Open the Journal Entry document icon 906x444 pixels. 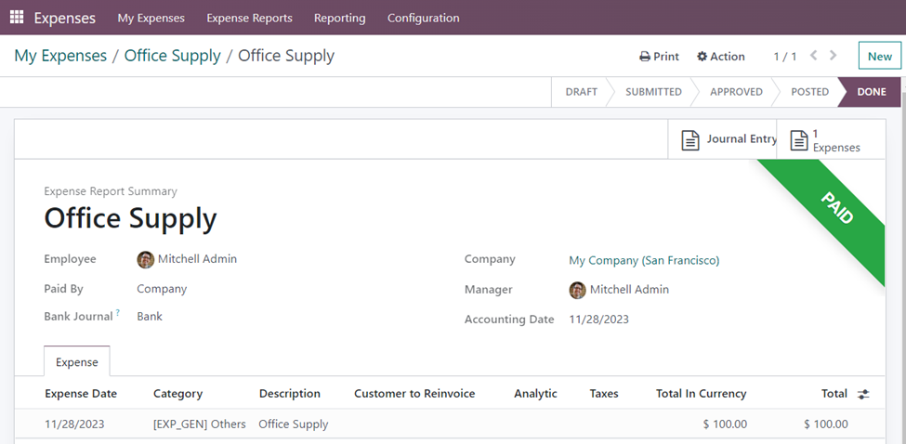point(690,139)
